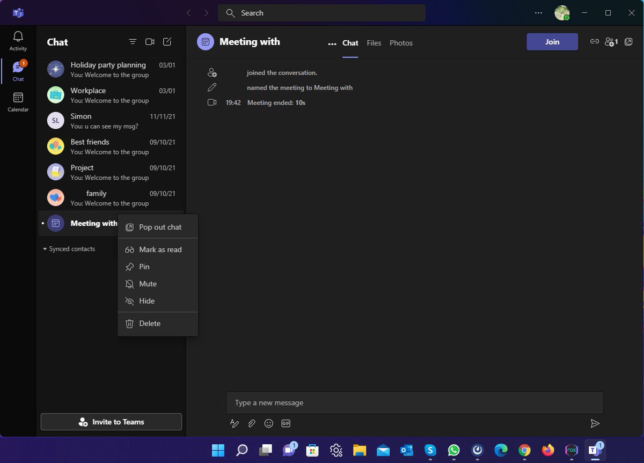Open the Simon chat
This screenshot has height=463, width=644.
tap(111, 121)
